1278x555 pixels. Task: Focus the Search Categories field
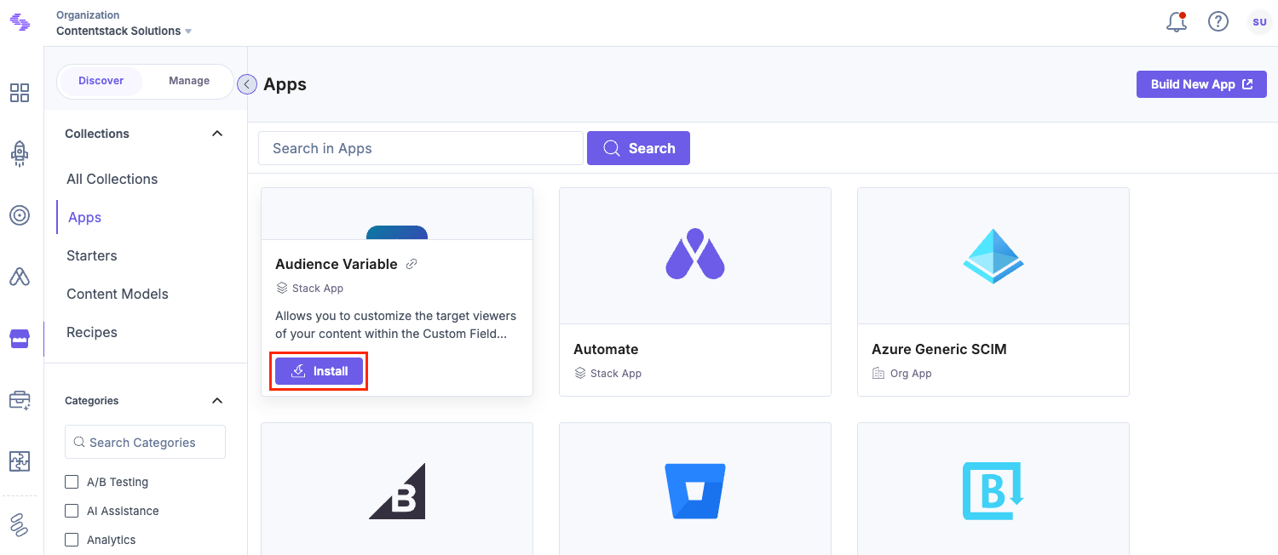(145, 442)
